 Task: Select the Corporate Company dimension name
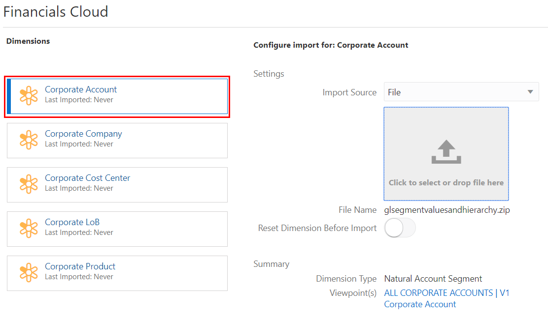point(83,134)
